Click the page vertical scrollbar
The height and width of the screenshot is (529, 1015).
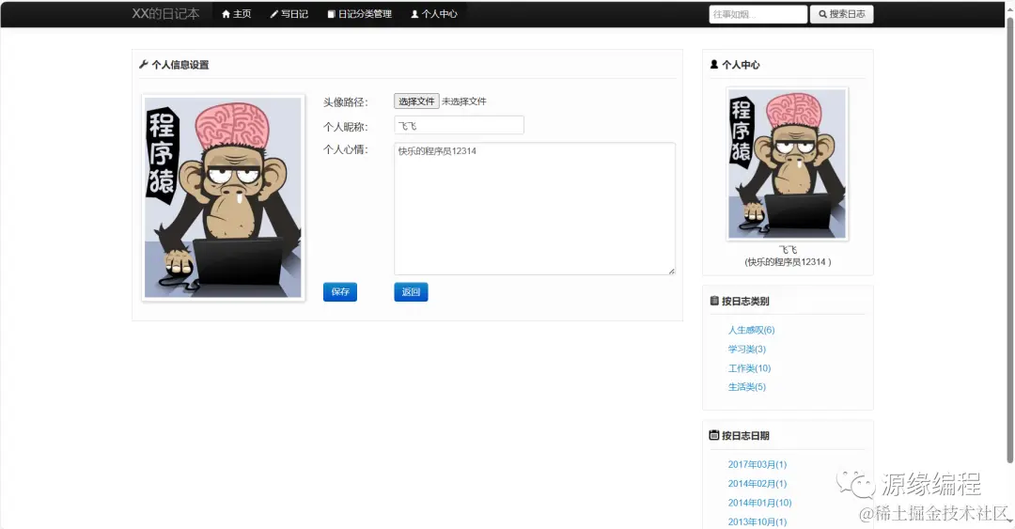1009,240
